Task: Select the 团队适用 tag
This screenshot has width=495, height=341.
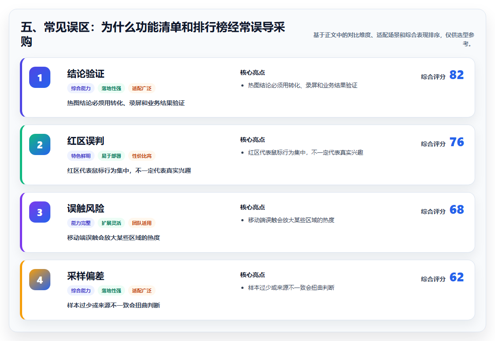Action: (142, 223)
